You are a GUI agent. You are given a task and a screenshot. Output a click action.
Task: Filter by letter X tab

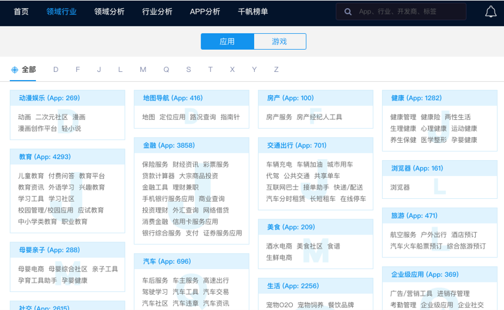coord(232,70)
